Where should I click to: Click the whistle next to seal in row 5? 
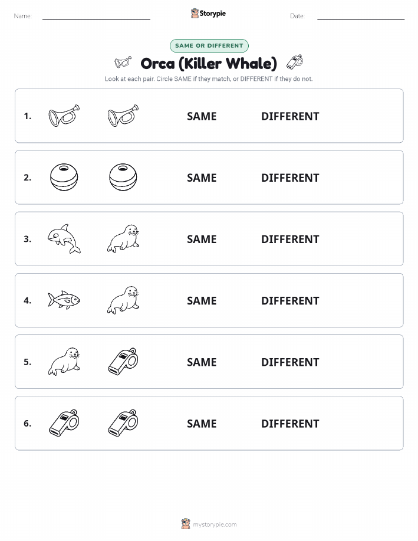pyautogui.click(x=123, y=362)
